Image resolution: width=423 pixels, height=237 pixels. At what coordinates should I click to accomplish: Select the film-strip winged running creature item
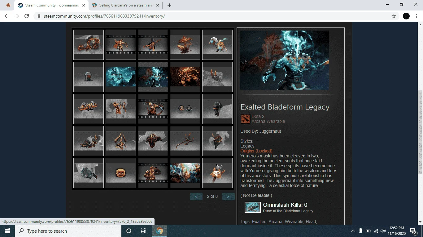(121, 45)
